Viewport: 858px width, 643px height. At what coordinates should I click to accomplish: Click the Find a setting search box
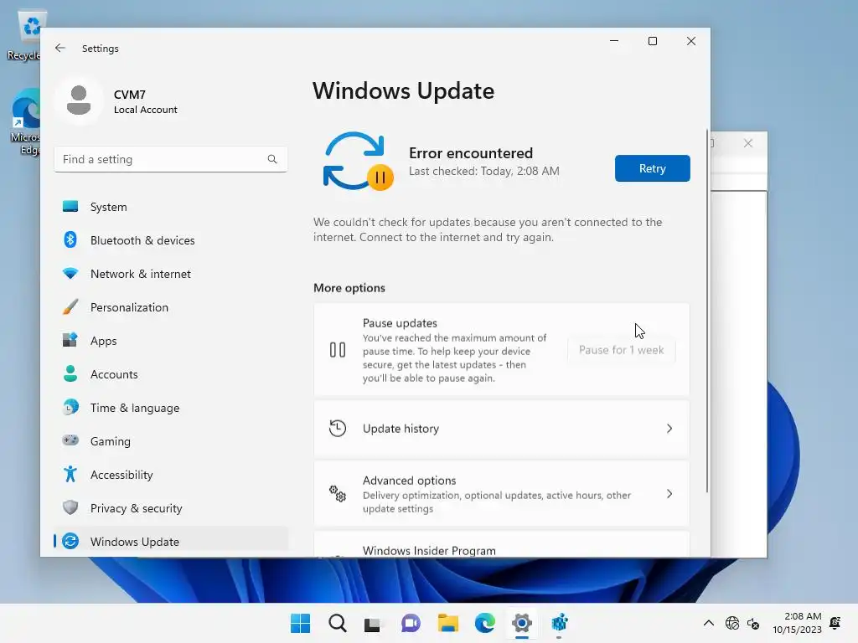[x=171, y=159]
